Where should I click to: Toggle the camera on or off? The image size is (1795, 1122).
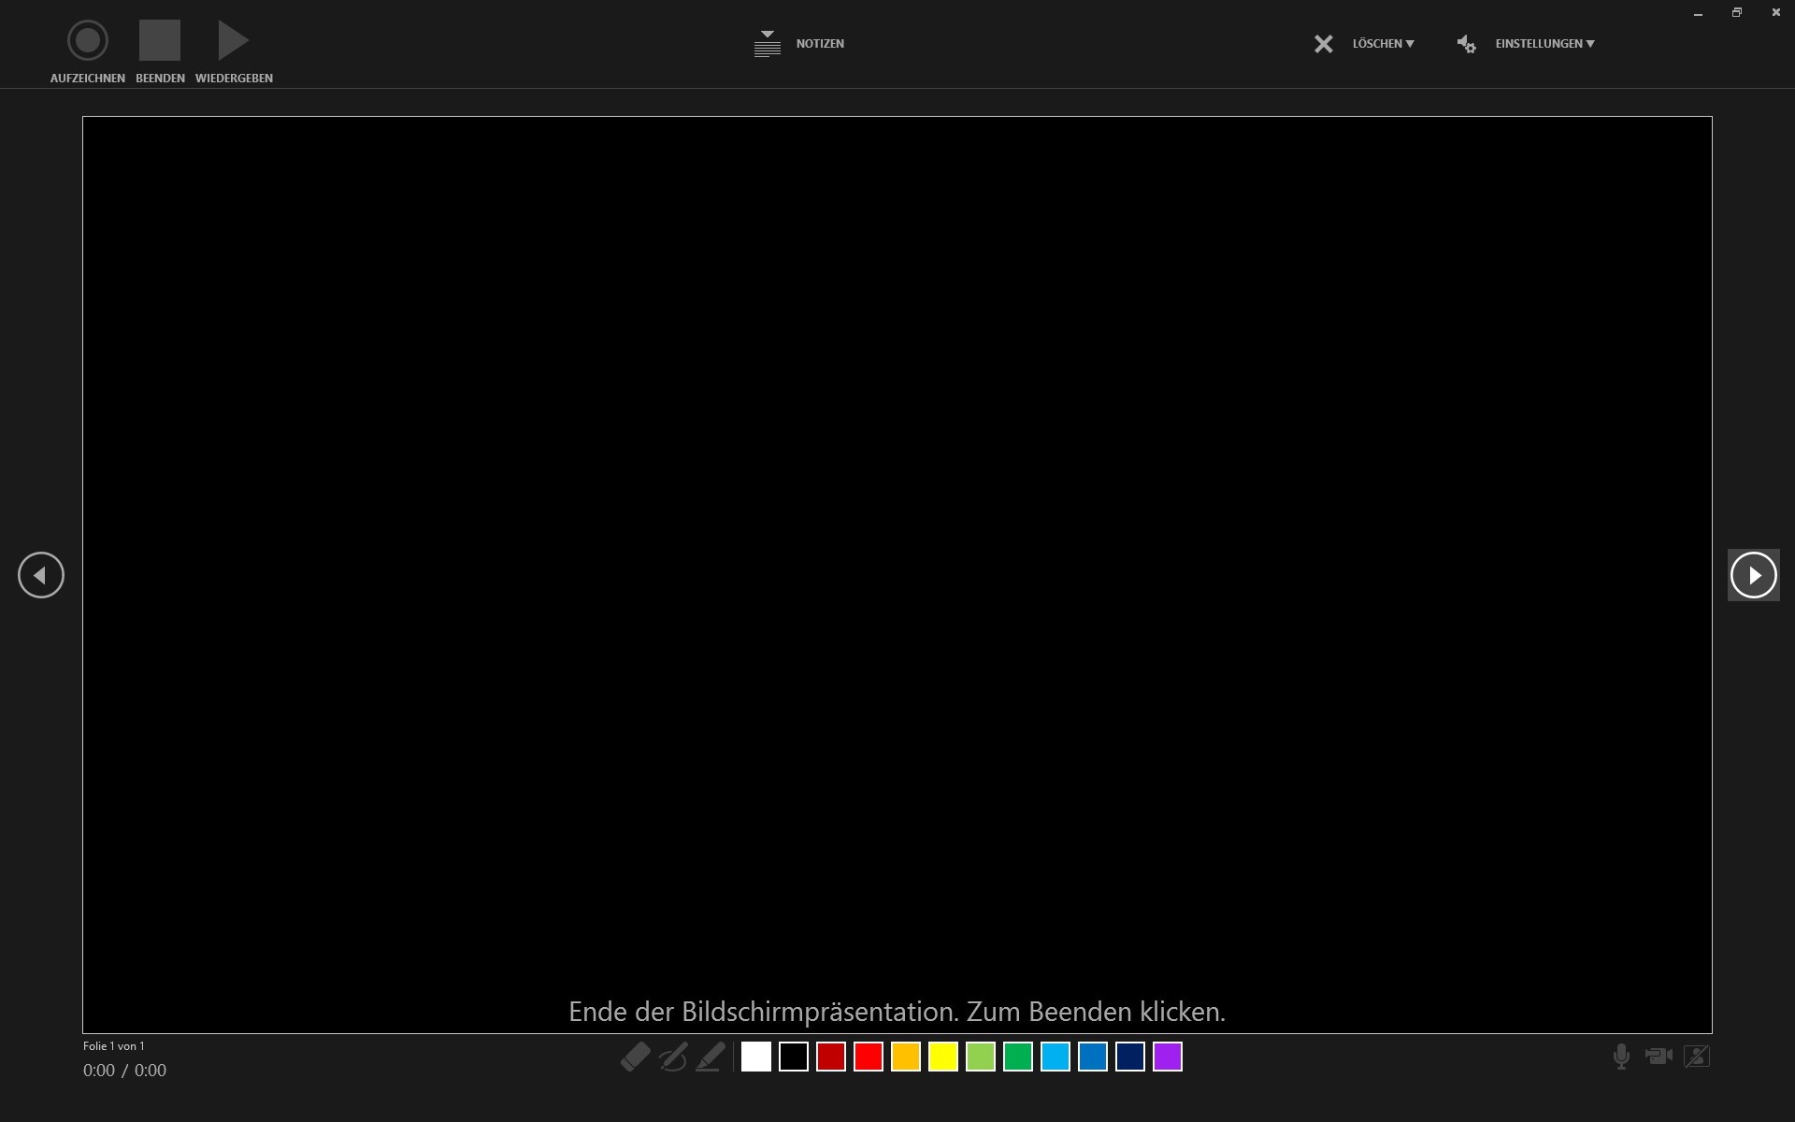coord(1659,1057)
